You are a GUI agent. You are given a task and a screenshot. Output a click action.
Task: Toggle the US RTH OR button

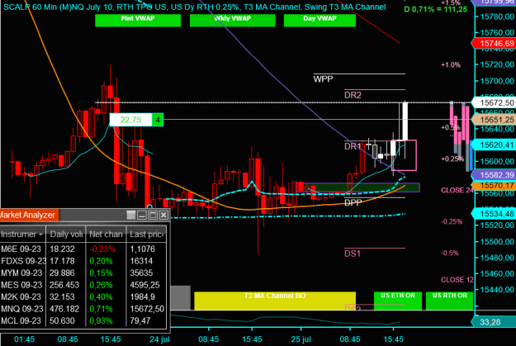[449, 301]
